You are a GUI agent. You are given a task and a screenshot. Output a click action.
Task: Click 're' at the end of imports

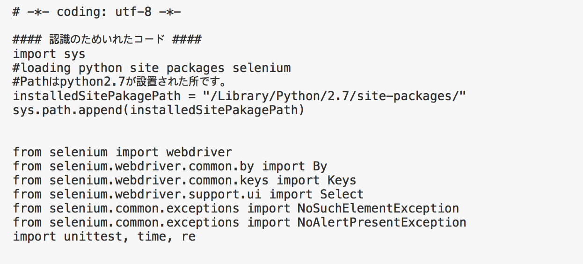tap(189, 236)
